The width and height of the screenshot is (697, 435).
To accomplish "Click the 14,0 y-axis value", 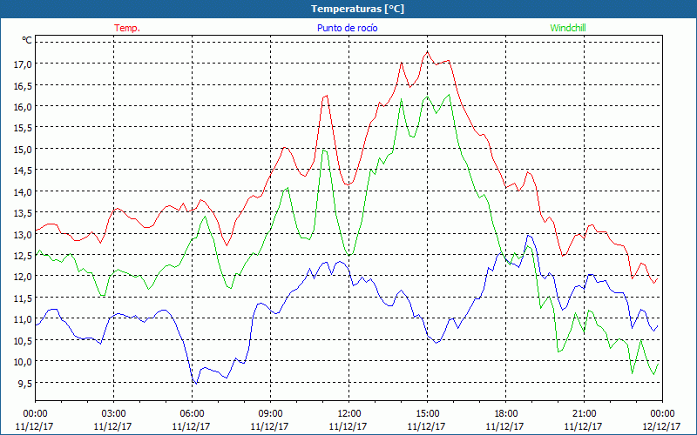I will (x=23, y=191).
